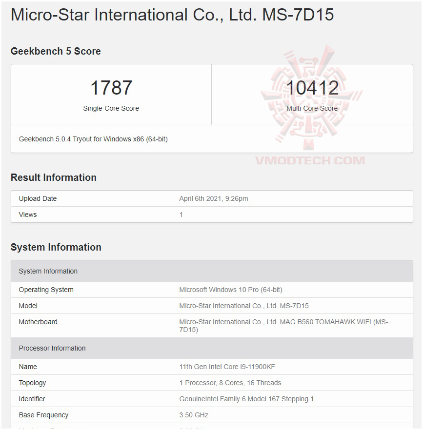Select GenuineIntel Family 6 Model 167 value
This screenshot has height=430, width=423.
coord(246,399)
